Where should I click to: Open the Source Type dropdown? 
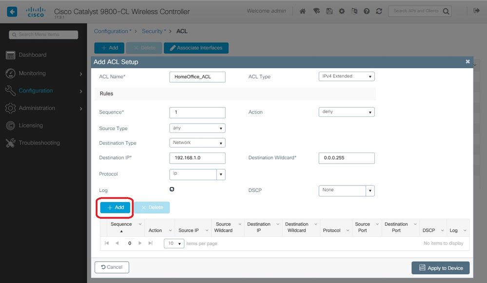pyautogui.click(x=197, y=128)
